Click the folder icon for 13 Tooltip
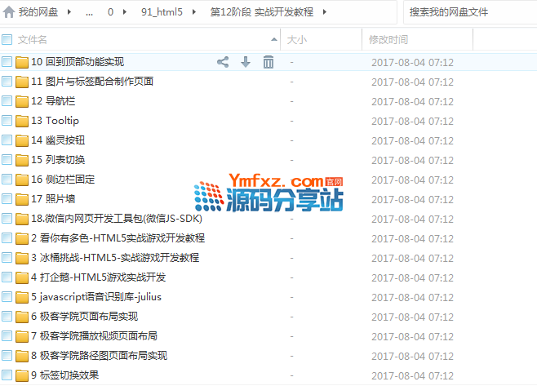Image resolution: width=537 pixels, height=386 pixels. point(22,121)
